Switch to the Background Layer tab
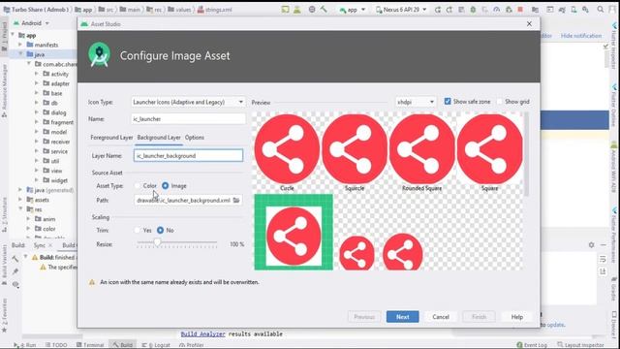 pyautogui.click(x=159, y=138)
